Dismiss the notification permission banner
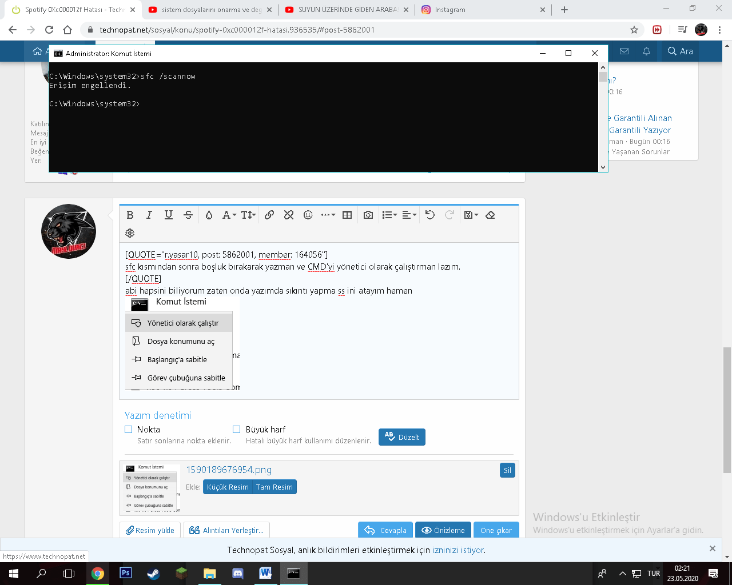 tap(713, 548)
